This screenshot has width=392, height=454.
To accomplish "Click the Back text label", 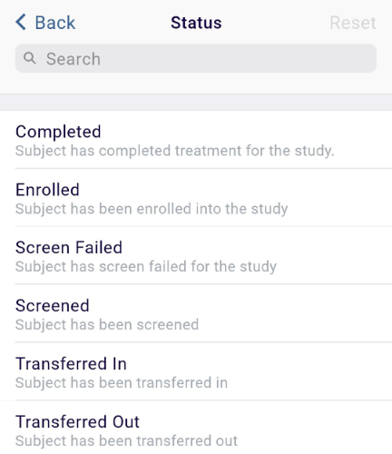I will click(x=54, y=23).
